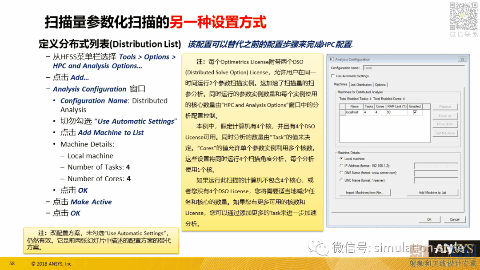The height and width of the screenshot is (270, 480).
Task: Select the DNS Name radio button
Action: tap(341, 173)
